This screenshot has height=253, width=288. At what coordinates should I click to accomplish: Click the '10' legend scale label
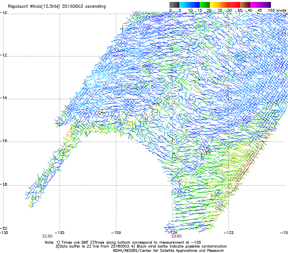point(190,11)
